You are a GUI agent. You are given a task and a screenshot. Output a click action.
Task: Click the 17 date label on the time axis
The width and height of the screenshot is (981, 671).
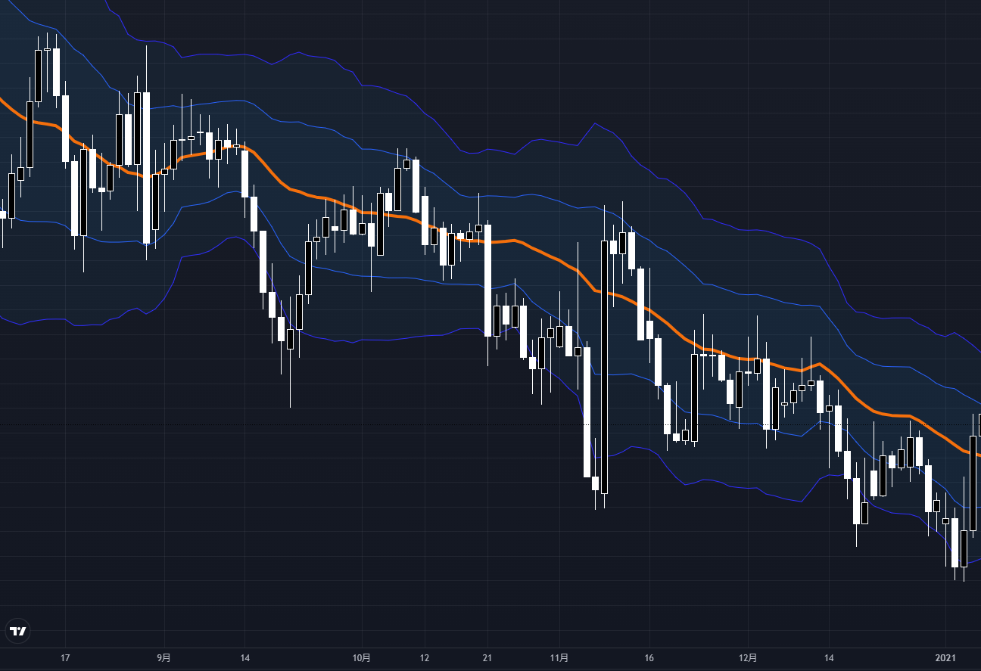(x=65, y=657)
